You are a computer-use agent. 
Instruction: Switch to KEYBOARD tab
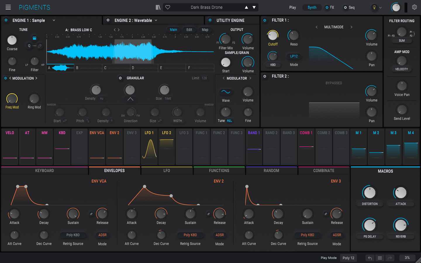(x=44, y=171)
